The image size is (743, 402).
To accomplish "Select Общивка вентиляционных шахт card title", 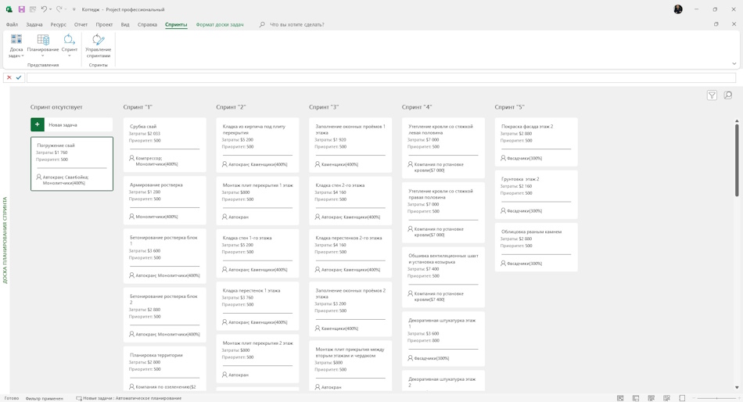I will (x=443, y=258).
